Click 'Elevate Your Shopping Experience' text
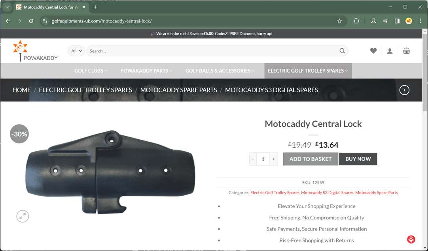The height and width of the screenshot is (251, 428). 316,206
